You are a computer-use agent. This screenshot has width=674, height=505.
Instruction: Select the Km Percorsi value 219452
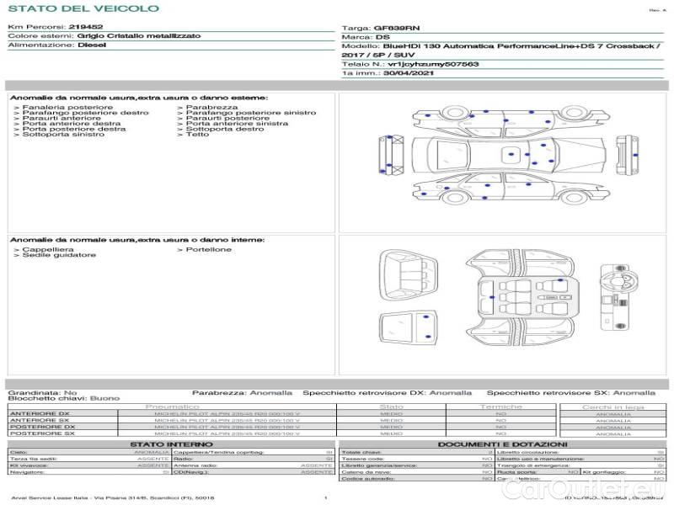[86, 27]
